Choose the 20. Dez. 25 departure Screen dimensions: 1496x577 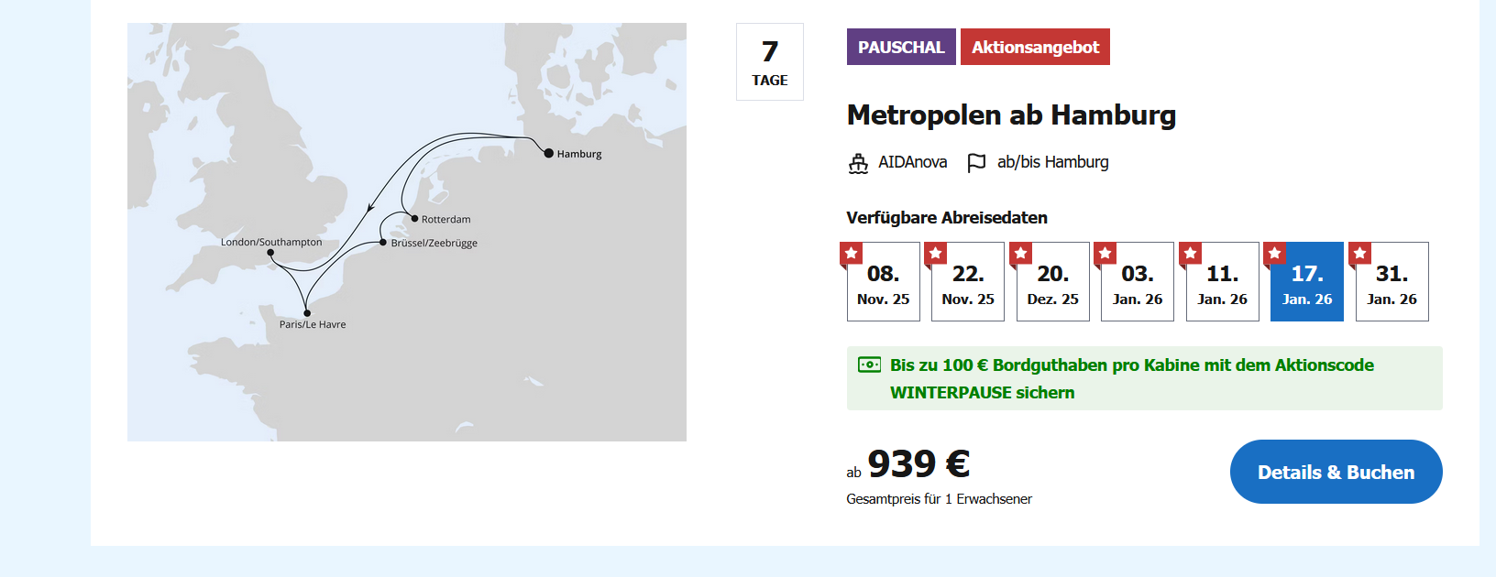(1052, 284)
